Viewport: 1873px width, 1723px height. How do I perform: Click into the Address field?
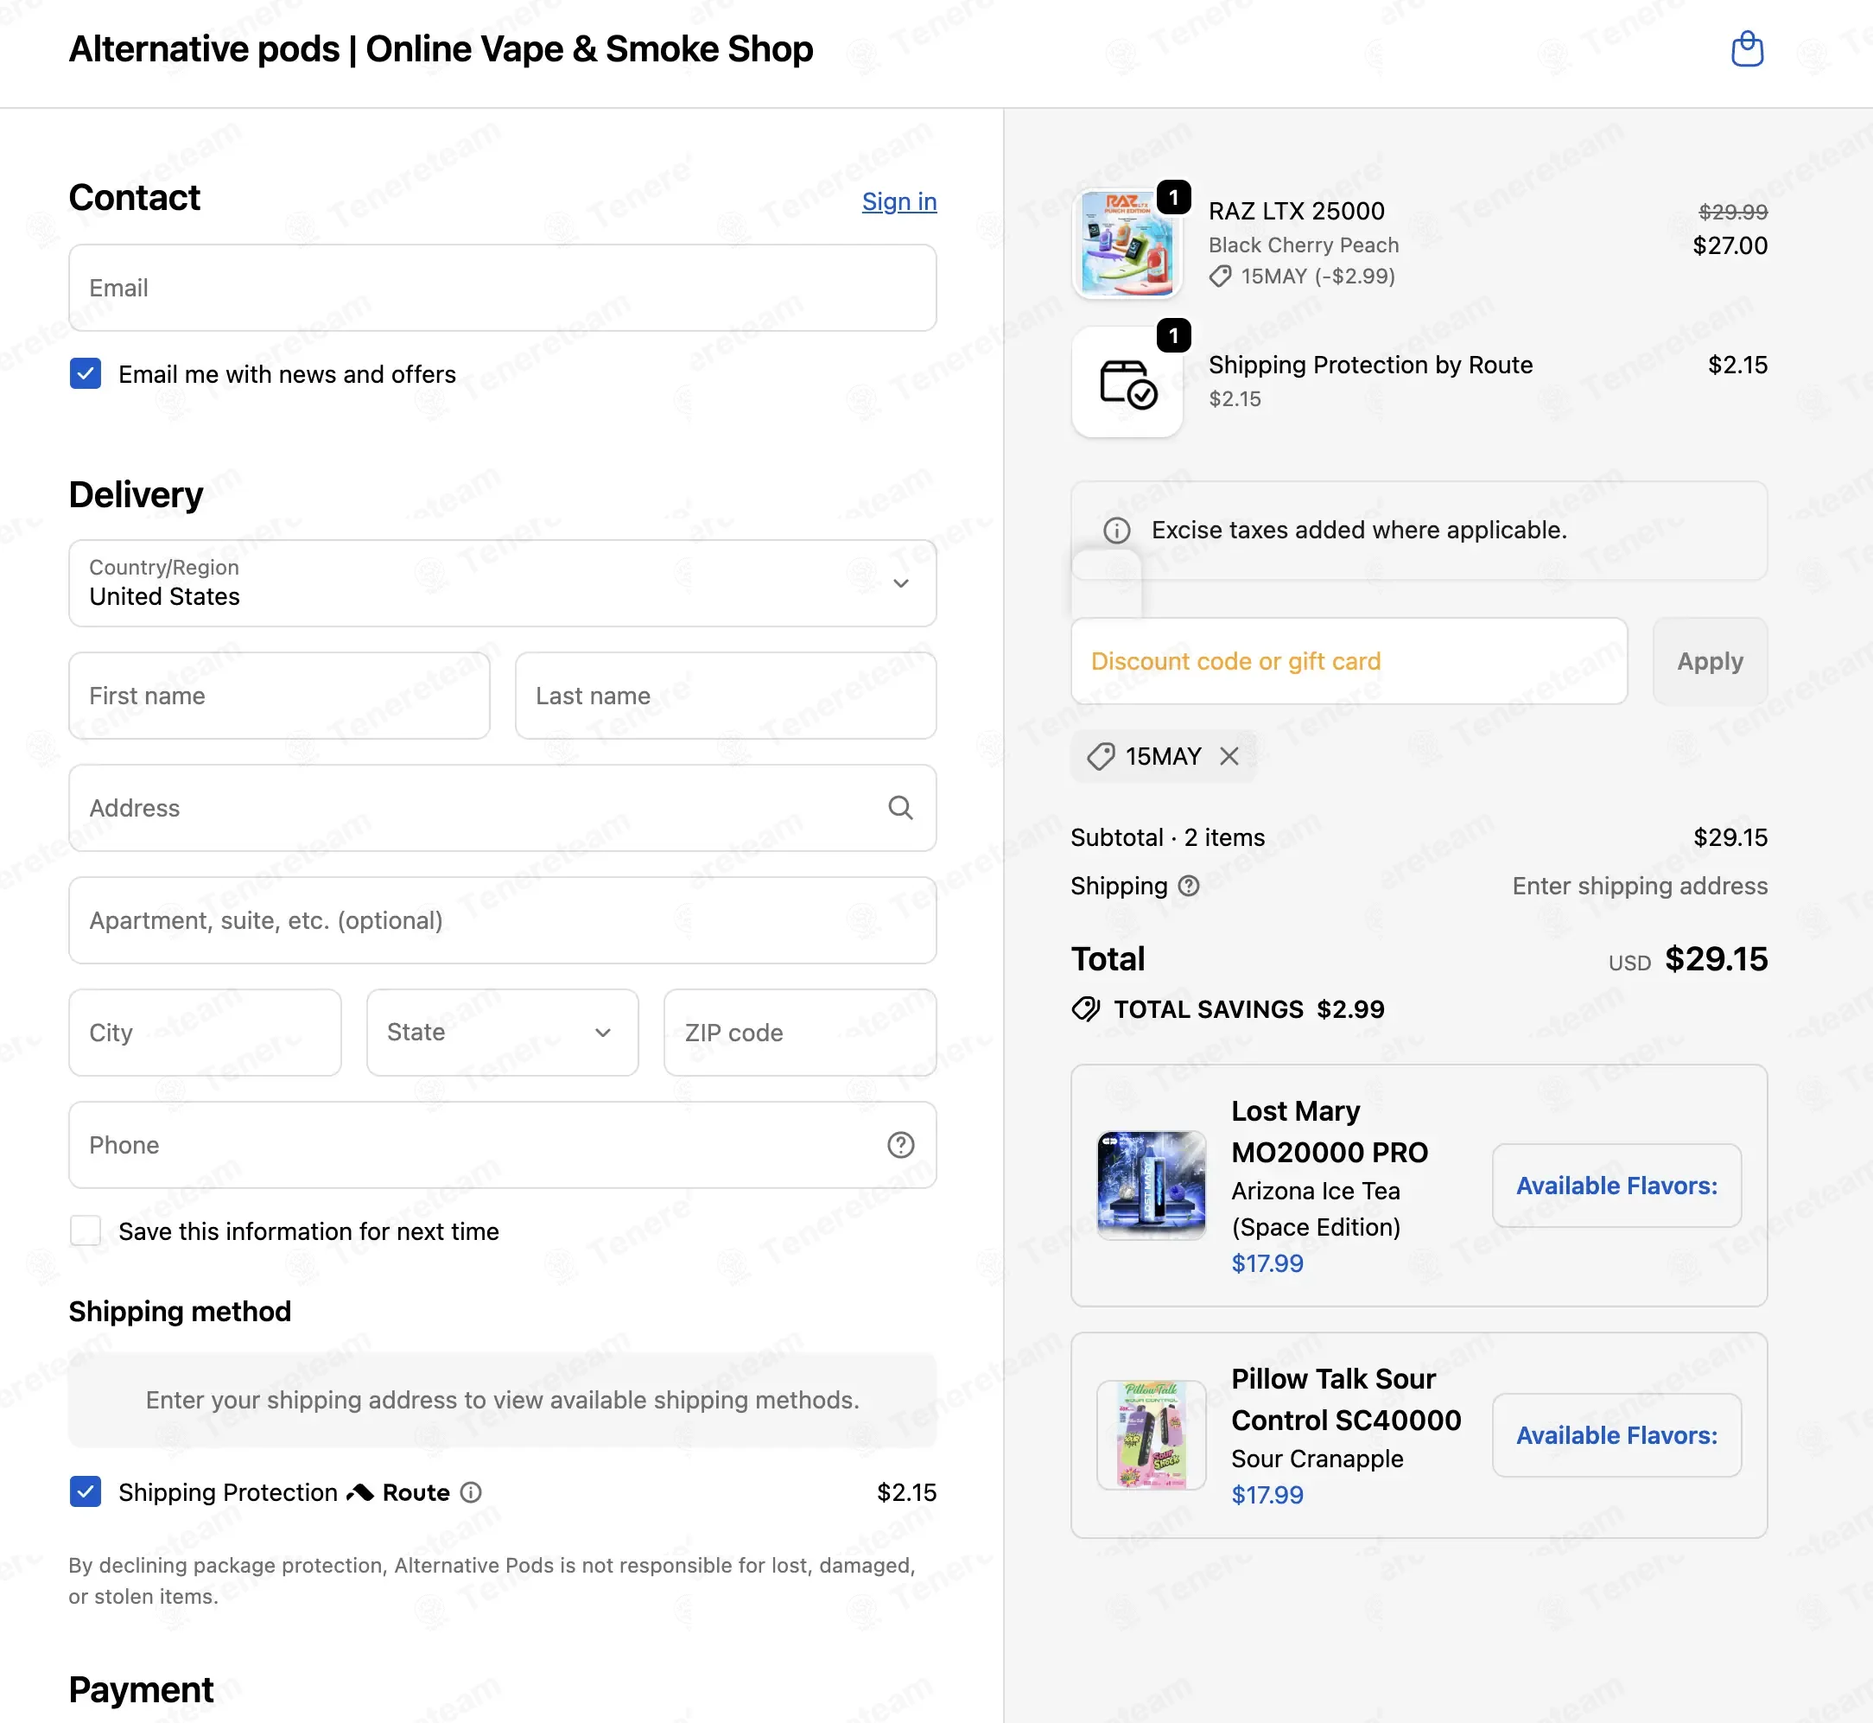[x=503, y=807]
